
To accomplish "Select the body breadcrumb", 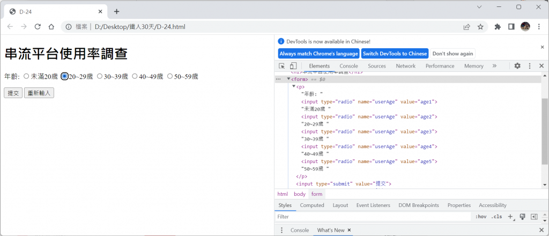I will click(x=300, y=194).
